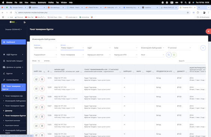Open the Байр filter dropdown

(x=126, y=48)
